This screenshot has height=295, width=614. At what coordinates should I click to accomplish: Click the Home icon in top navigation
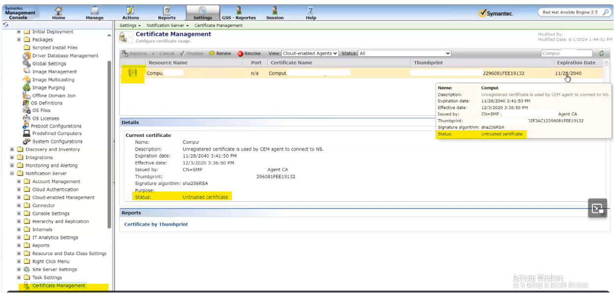click(x=58, y=10)
